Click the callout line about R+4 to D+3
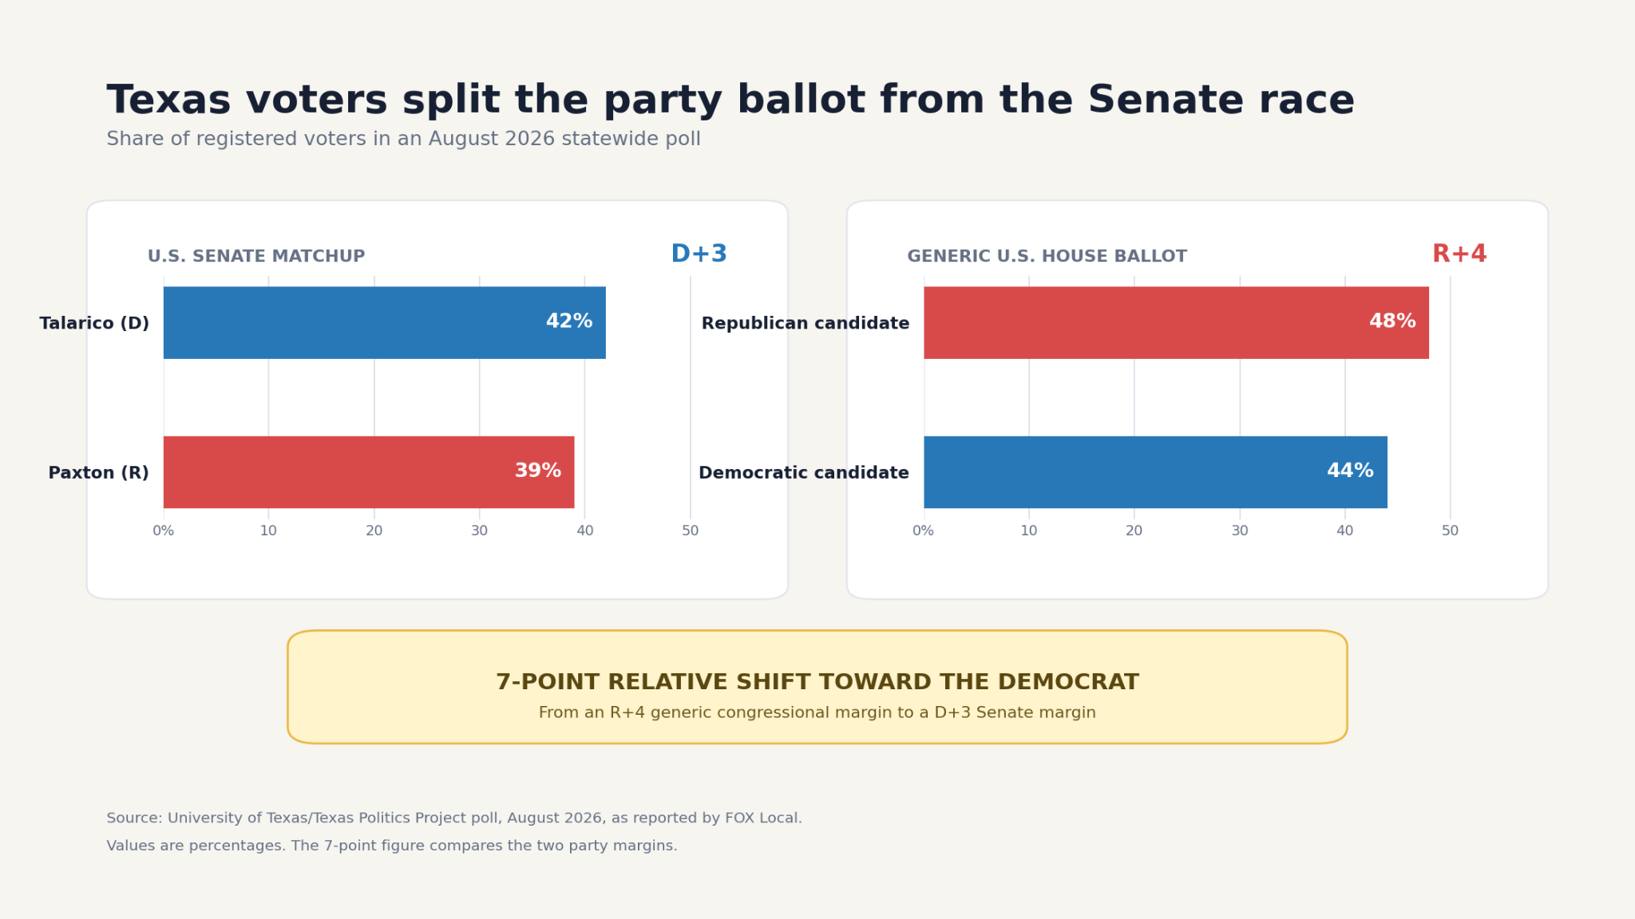 click(817, 712)
